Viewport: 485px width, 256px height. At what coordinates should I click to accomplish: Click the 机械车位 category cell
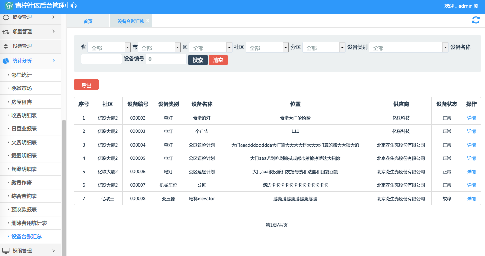pos(168,185)
